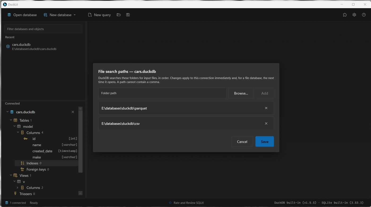Viewport: 371px width, 207px height.
Task: Click database icon of connected cars.duckdb
Action: click(12, 112)
